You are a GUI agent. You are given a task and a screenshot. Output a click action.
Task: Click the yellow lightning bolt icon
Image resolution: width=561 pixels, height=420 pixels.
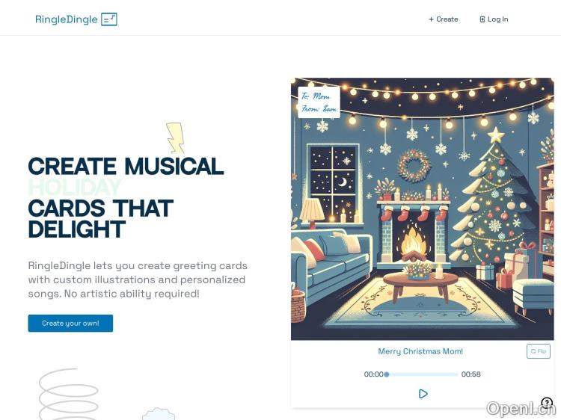[175, 138]
